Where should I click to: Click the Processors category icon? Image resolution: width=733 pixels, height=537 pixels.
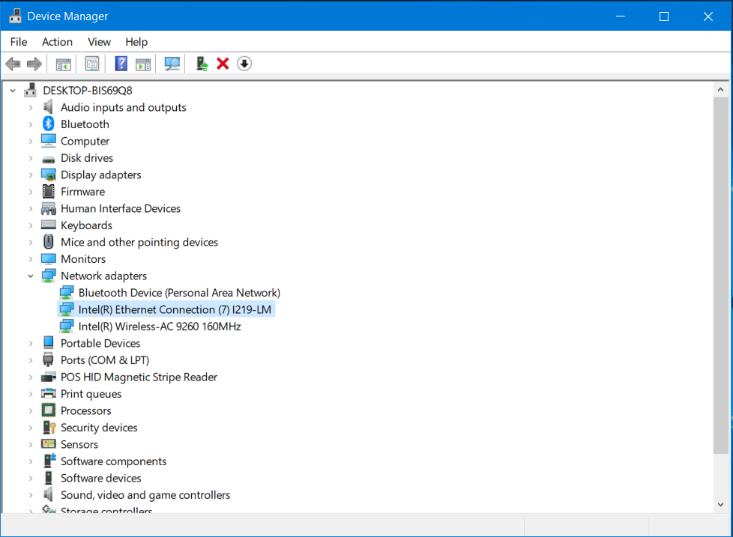48,410
